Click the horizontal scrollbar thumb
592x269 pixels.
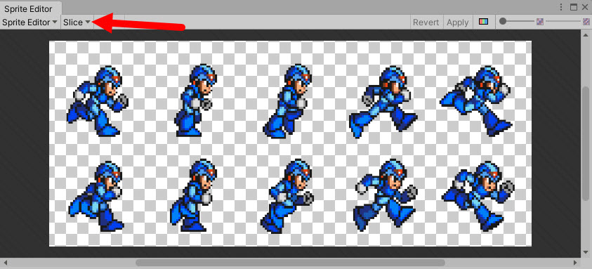pos(290,262)
